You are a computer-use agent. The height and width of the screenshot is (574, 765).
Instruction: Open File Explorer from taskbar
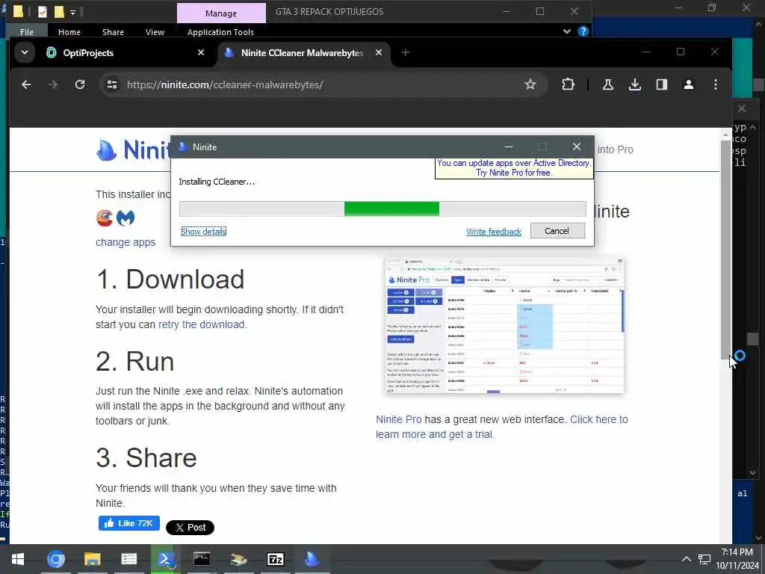(x=92, y=559)
